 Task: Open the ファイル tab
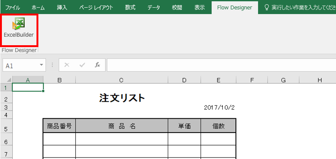(13, 8)
